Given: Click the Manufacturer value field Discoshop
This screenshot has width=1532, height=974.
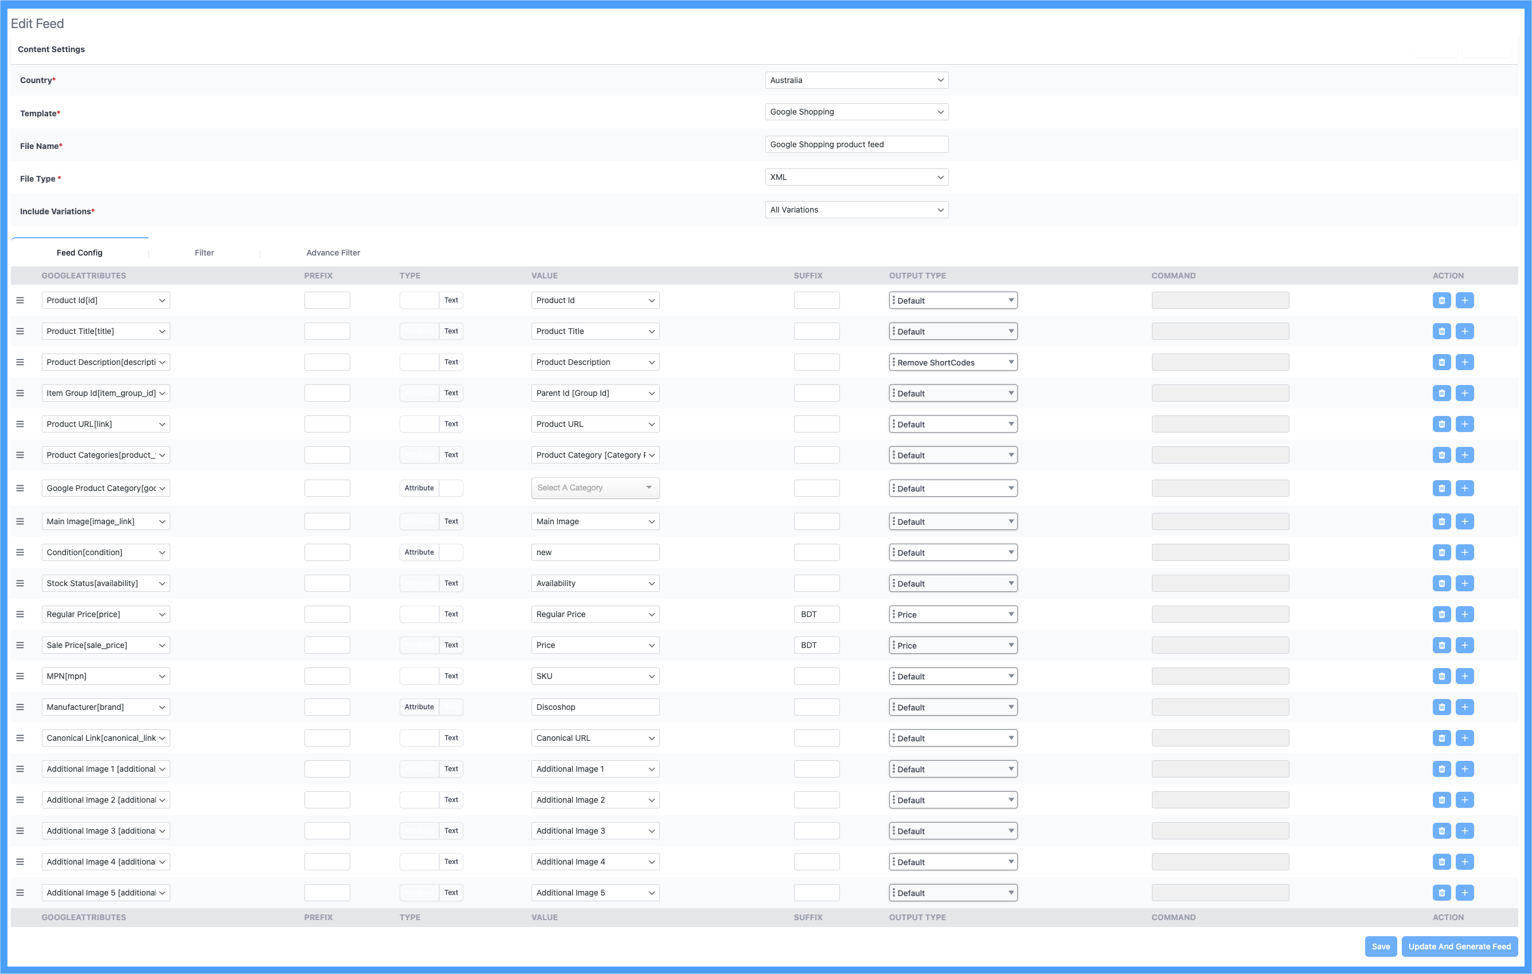Looking at the screenshot, I should coord(596,707).
